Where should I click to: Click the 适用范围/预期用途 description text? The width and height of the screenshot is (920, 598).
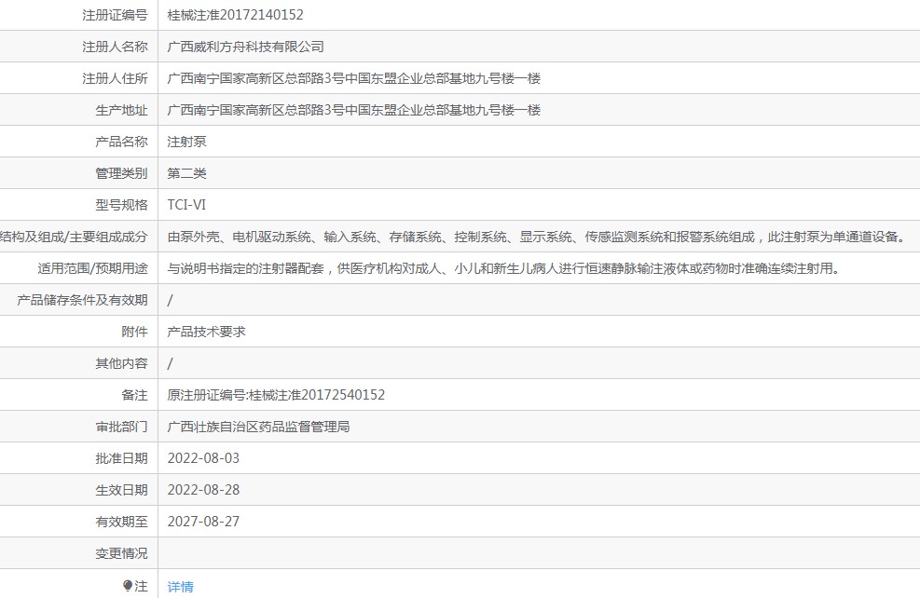(x=504, y=268)
